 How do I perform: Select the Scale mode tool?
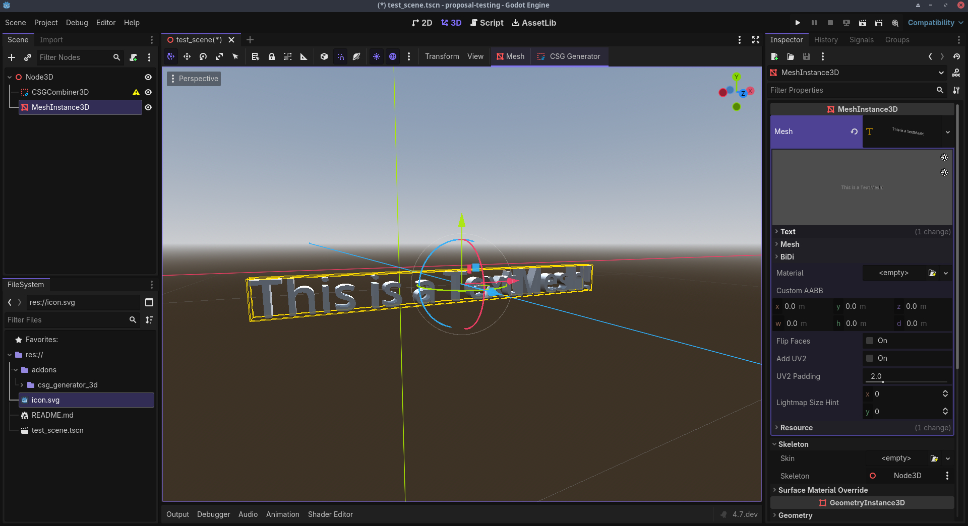coord(219,56)
